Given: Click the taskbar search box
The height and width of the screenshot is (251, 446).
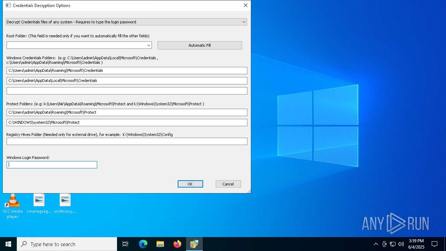Looking at the screenshot, I should [67, 244].
